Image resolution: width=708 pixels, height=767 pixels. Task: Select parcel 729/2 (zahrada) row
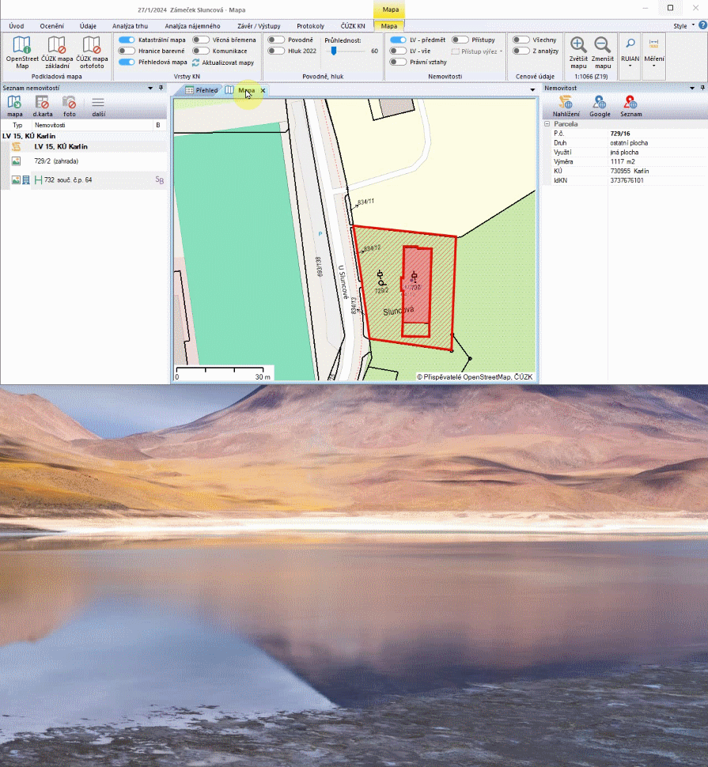point(84,161)
